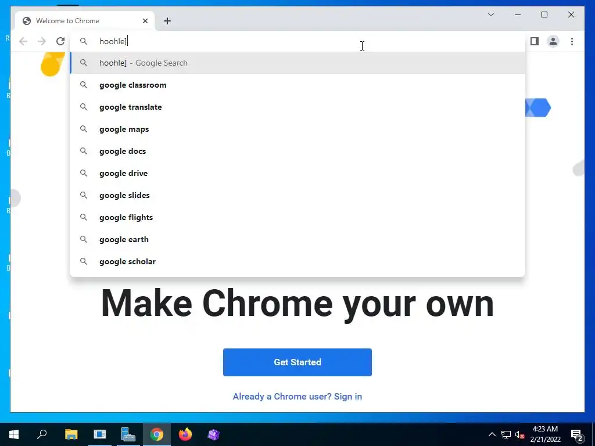Close the Chrome window
This screenshot has height=446, width=595.
(x=571, y=15)
